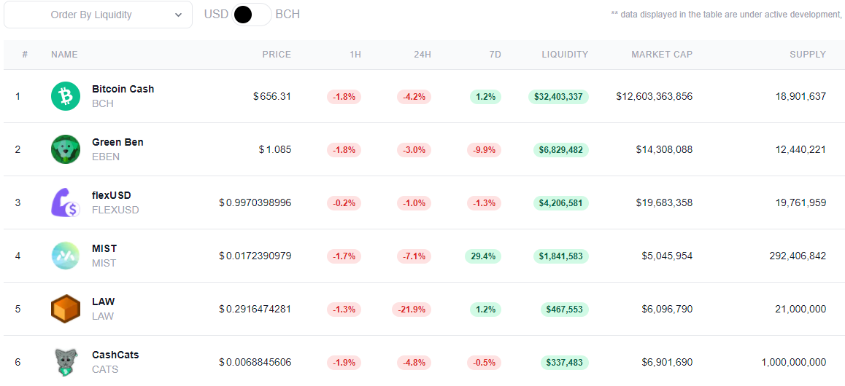Click the Green Ben dog icon
Screen dimensions: 845x386
(x=65, y=149)
